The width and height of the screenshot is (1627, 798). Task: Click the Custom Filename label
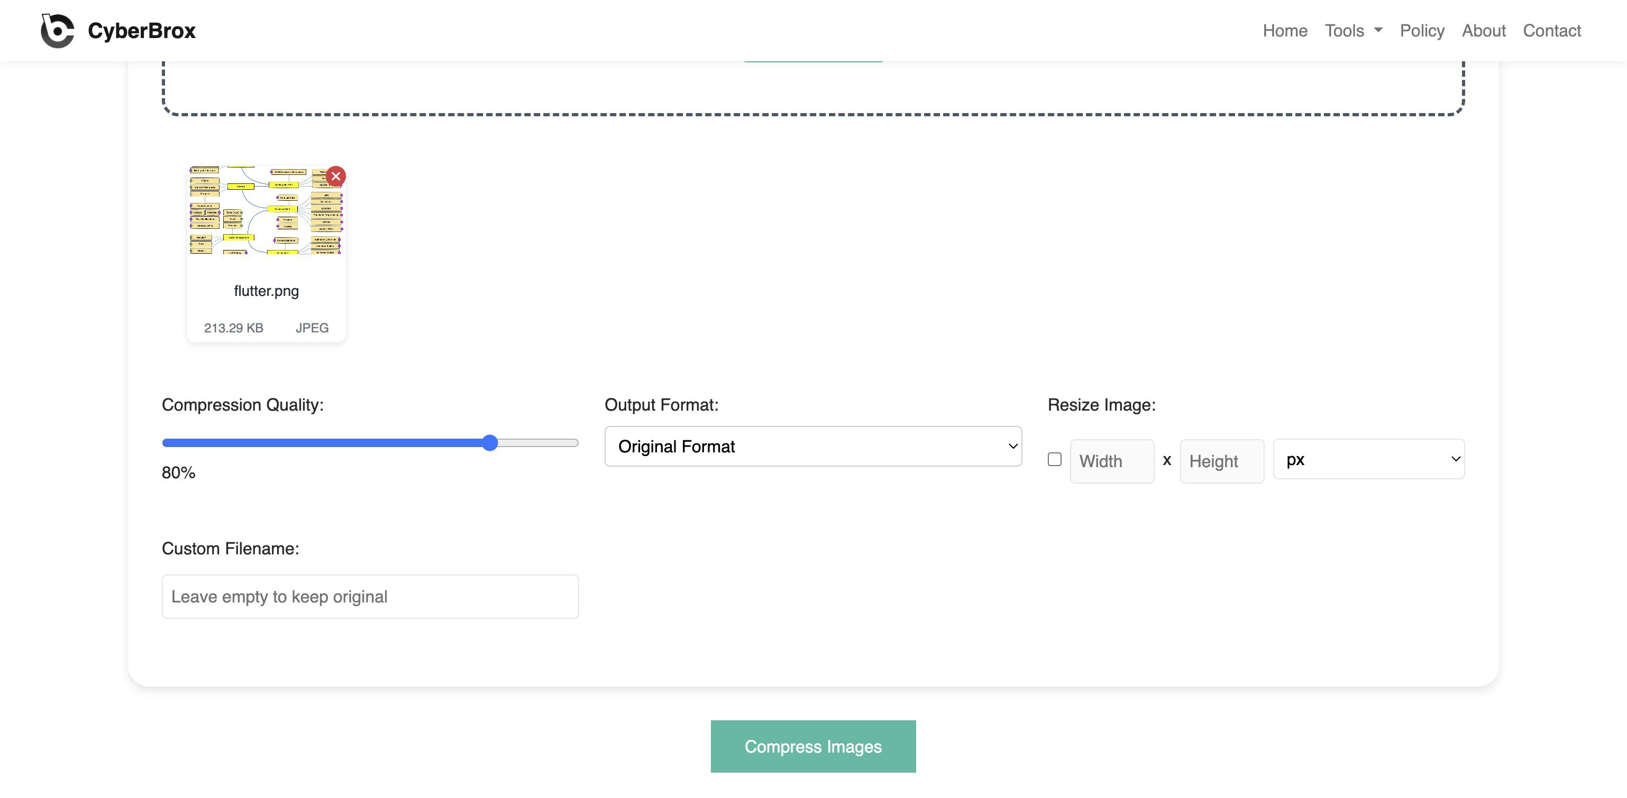[x=231, y=549]
